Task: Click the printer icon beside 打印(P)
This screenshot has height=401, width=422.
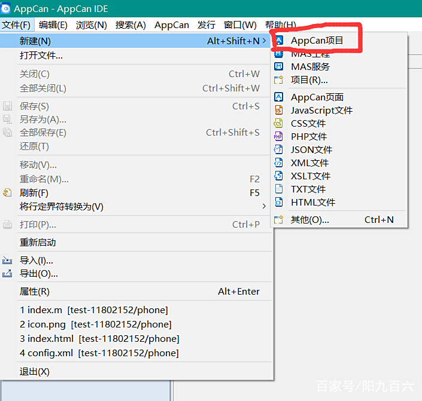Action: 7,224
